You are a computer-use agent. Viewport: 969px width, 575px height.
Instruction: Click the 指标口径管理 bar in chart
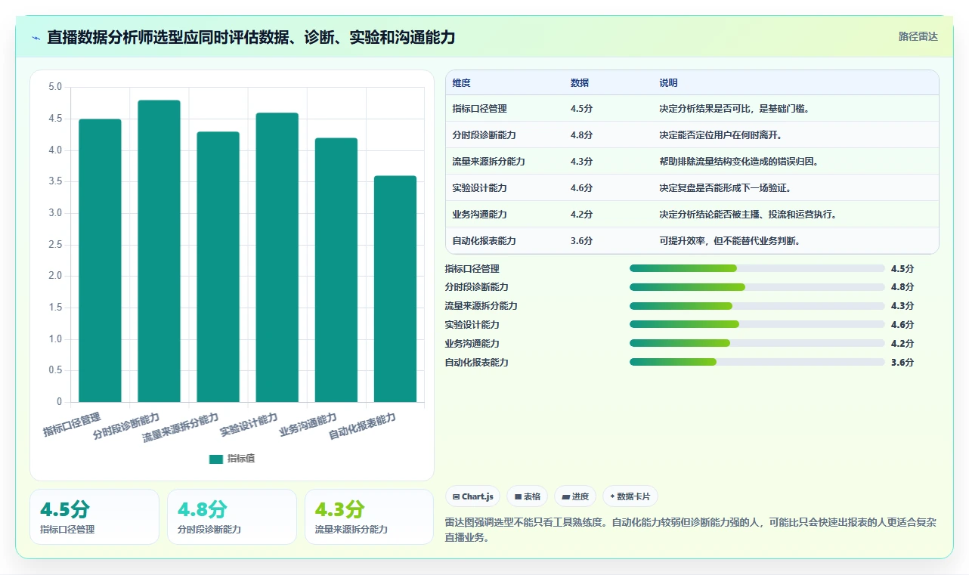tap(100, 261)
